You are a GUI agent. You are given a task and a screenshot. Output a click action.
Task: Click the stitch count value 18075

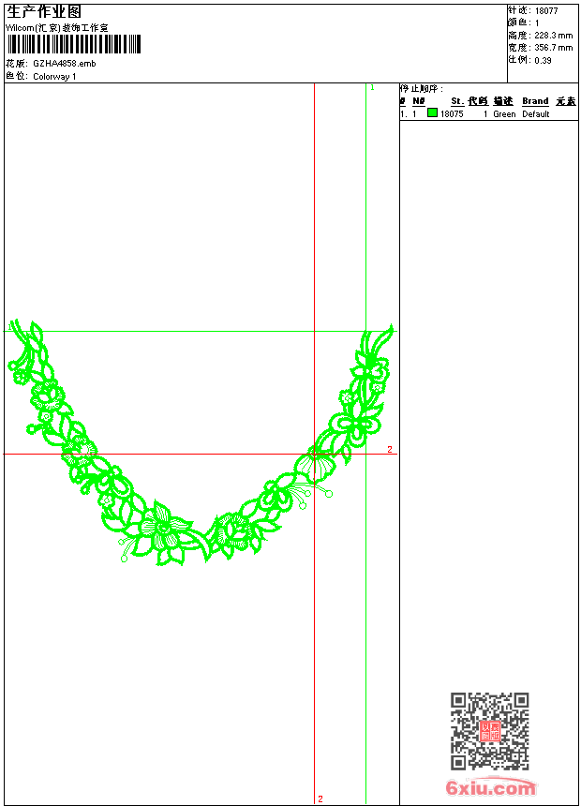(x=452, y=114)
